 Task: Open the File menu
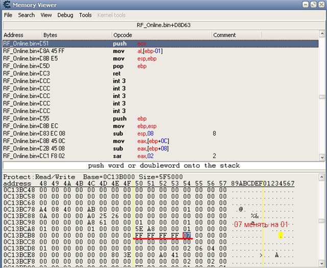click(x=8, y=15)
